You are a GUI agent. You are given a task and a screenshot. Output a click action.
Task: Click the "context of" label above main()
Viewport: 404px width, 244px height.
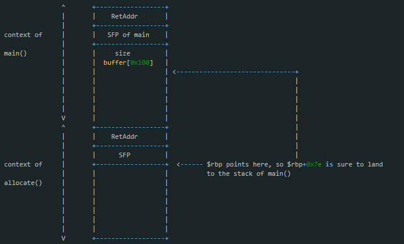(23, 35)
